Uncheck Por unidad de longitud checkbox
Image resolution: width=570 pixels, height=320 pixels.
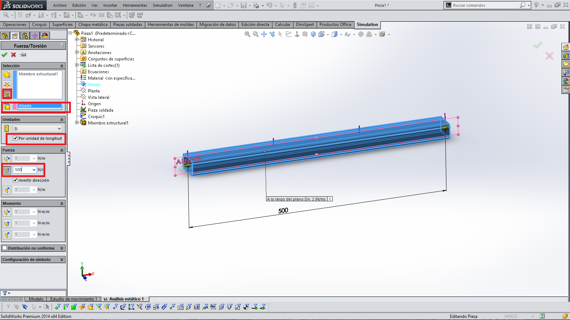pyautogui.click(x=15, y=138)
